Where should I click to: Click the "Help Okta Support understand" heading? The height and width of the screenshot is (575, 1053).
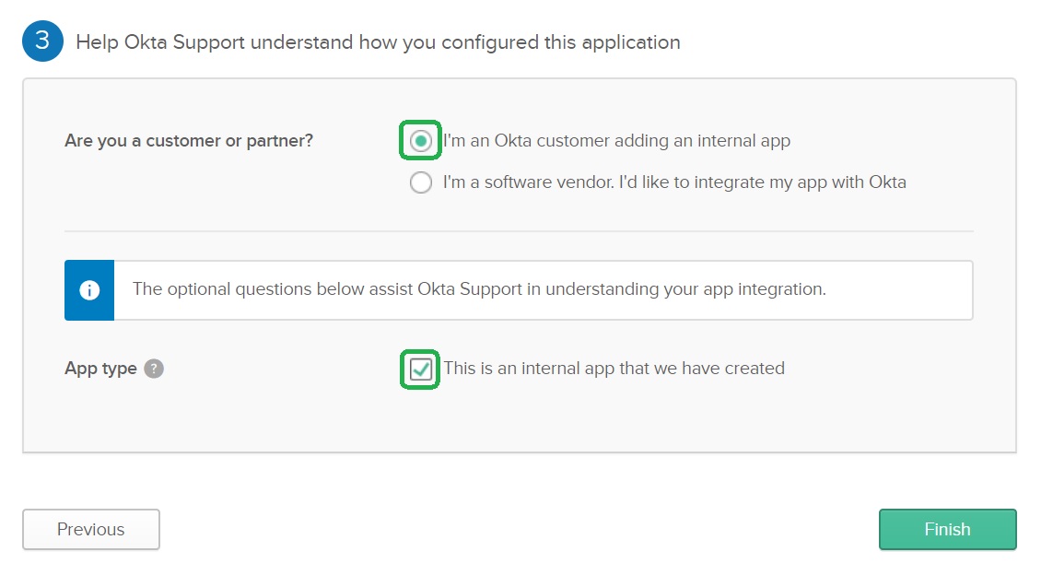tap(378, 42)
